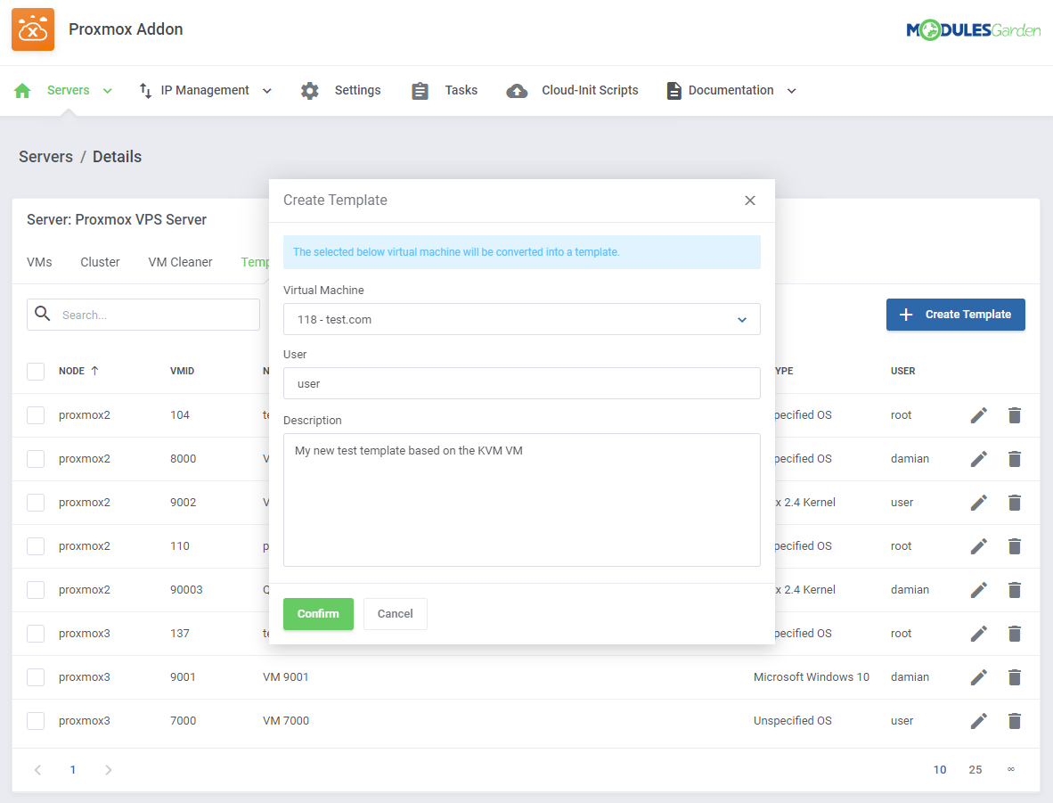Viewport: 1053px width, 803px height.
Task: Click the blue Create Template button
Action: [955, 315]
